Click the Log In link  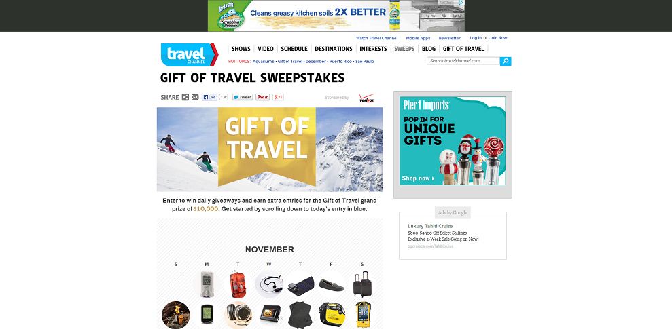[475, 38]
